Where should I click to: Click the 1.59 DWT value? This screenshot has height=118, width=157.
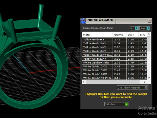point(131,67)
